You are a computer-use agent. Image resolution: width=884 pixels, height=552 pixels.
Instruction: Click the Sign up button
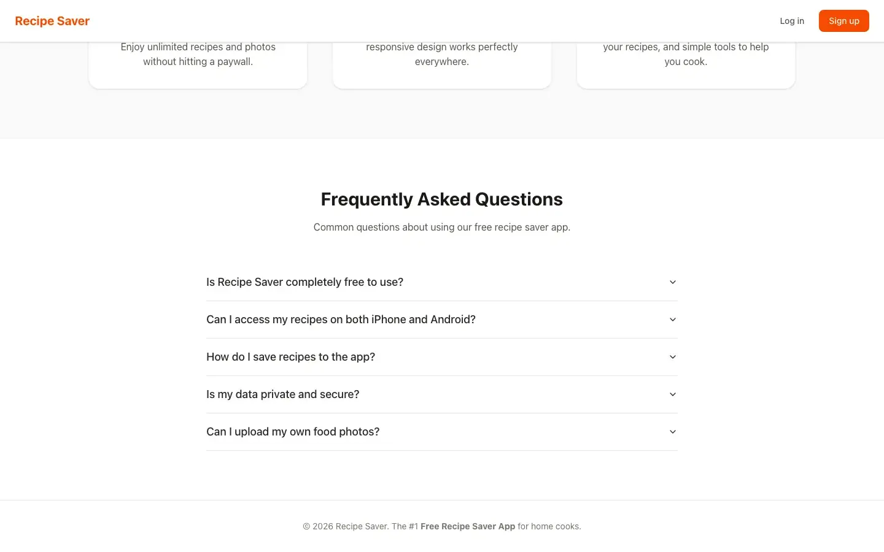[x=843, y=20]
